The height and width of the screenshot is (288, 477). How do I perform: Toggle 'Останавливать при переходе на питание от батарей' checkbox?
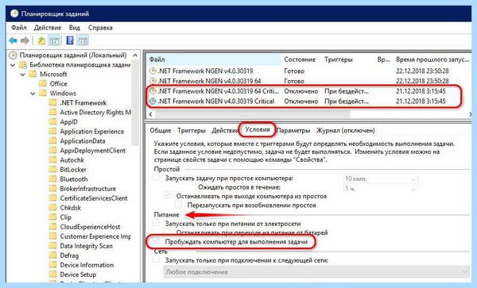pos(168,232)
